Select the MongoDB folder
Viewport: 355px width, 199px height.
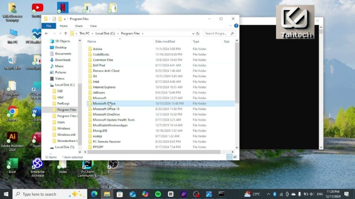coord(100,131)
